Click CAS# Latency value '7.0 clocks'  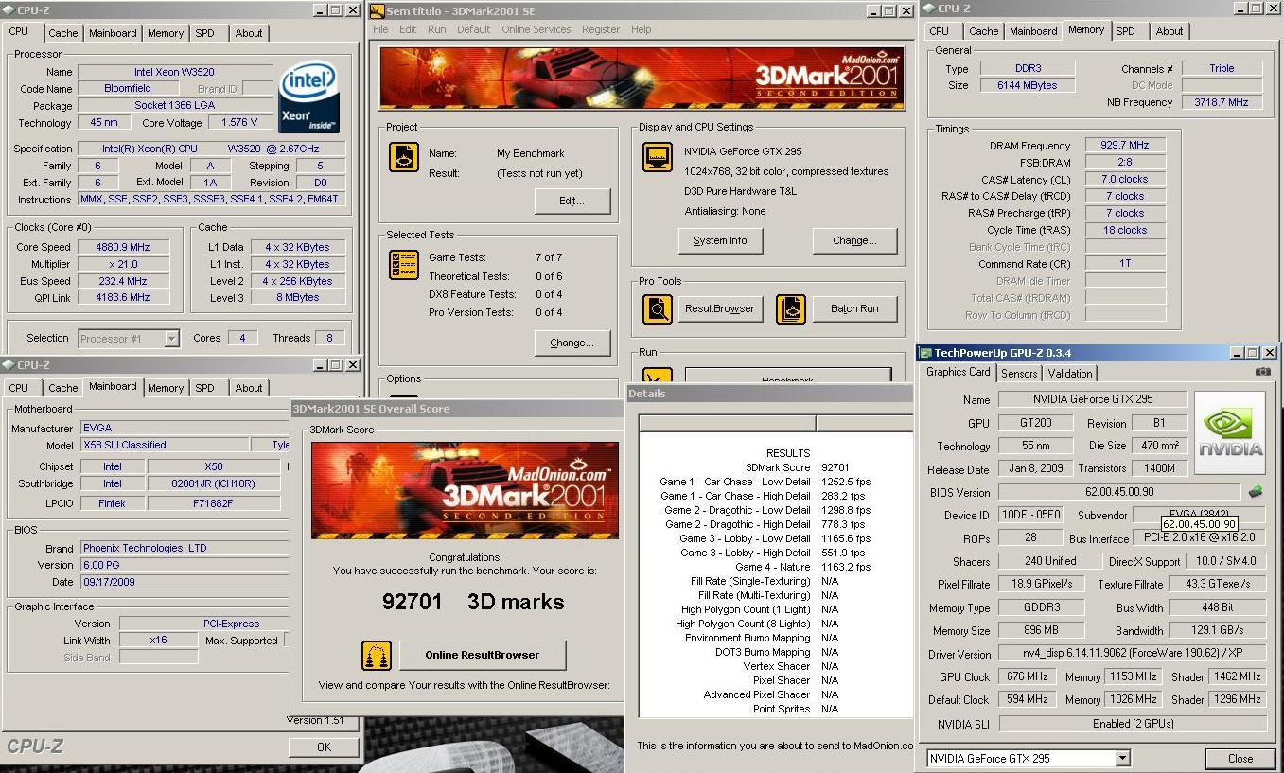(1125, 179)
